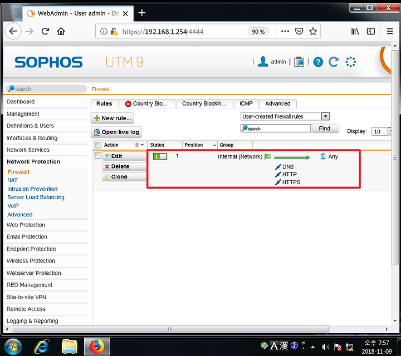
Task: Toggle Firefox sidebar icon
Action: pyautogui.click(x=370, y=31)
